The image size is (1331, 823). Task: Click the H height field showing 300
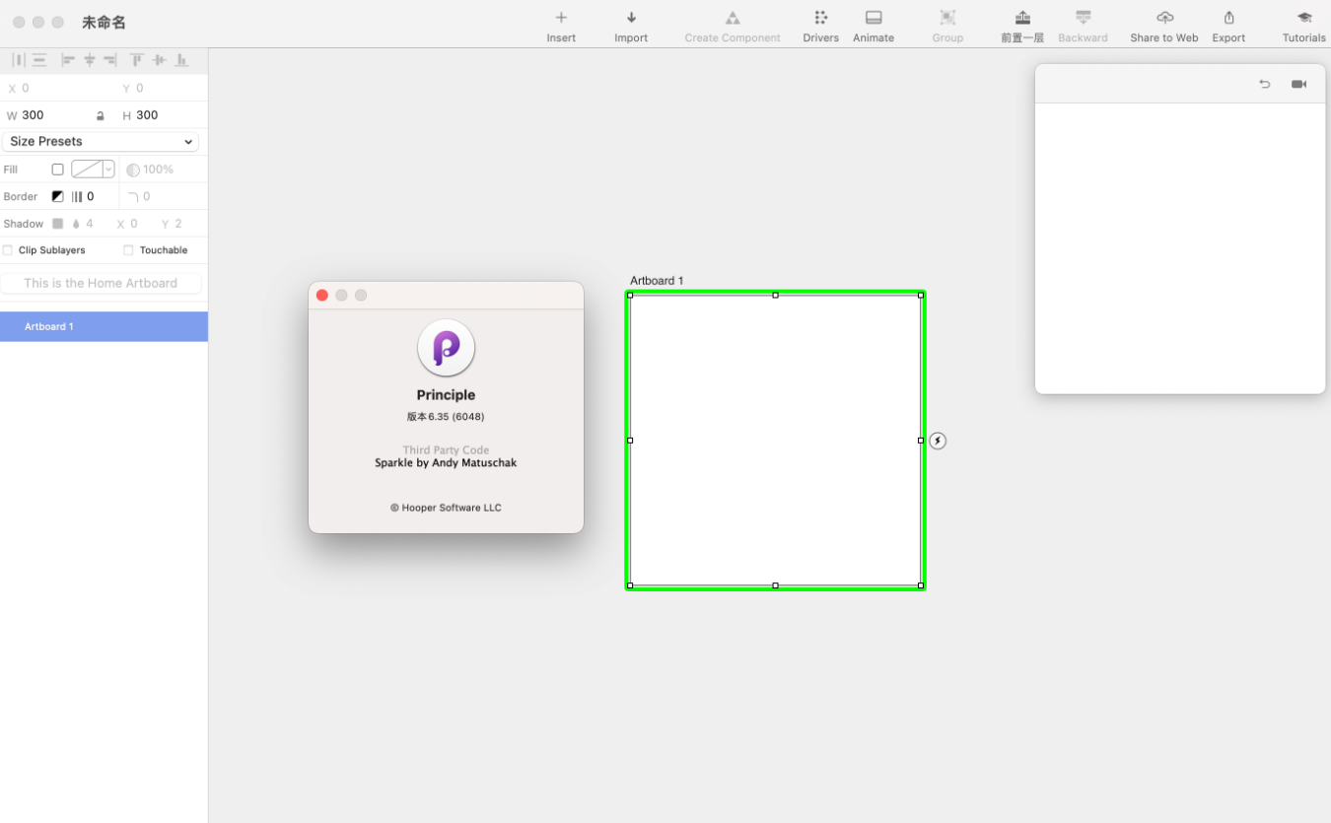168,115
